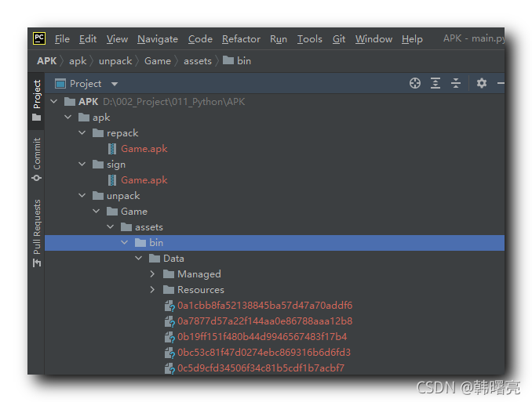Open the Window menu

pos(373,39)
